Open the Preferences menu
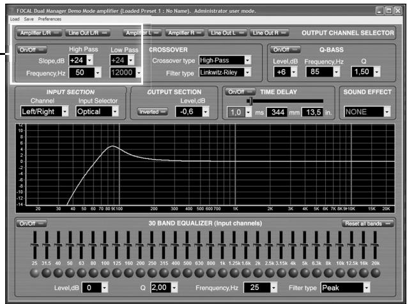The width and height of the screenshot is (407, 304). (50, 19)
